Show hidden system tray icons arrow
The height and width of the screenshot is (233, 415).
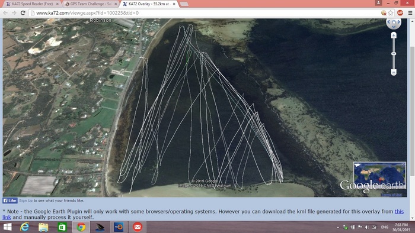pyautogui.click(x=338, y=227)
